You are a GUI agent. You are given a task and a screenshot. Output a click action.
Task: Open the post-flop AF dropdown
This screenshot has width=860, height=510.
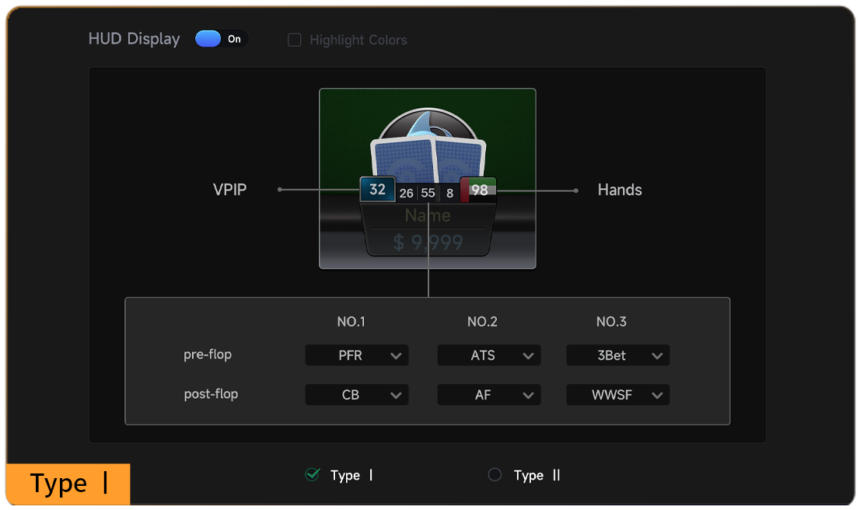tap(488, 395)
